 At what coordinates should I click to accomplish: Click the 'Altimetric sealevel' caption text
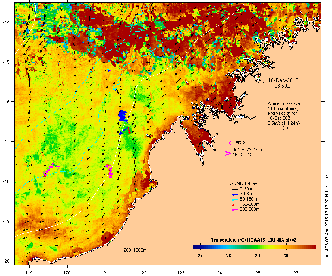click(284, 103)
